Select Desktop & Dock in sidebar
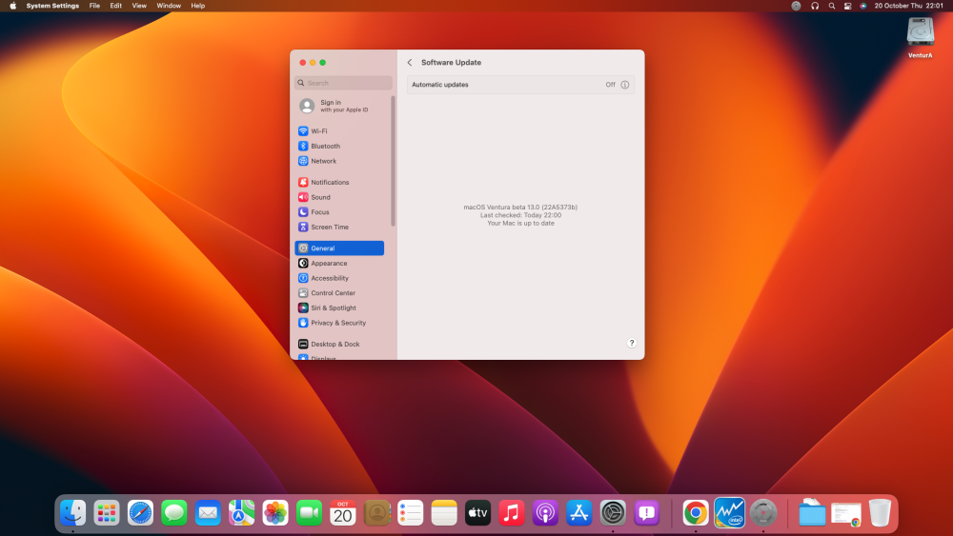This screenshot has width=953, height=536. pos(339,345)
